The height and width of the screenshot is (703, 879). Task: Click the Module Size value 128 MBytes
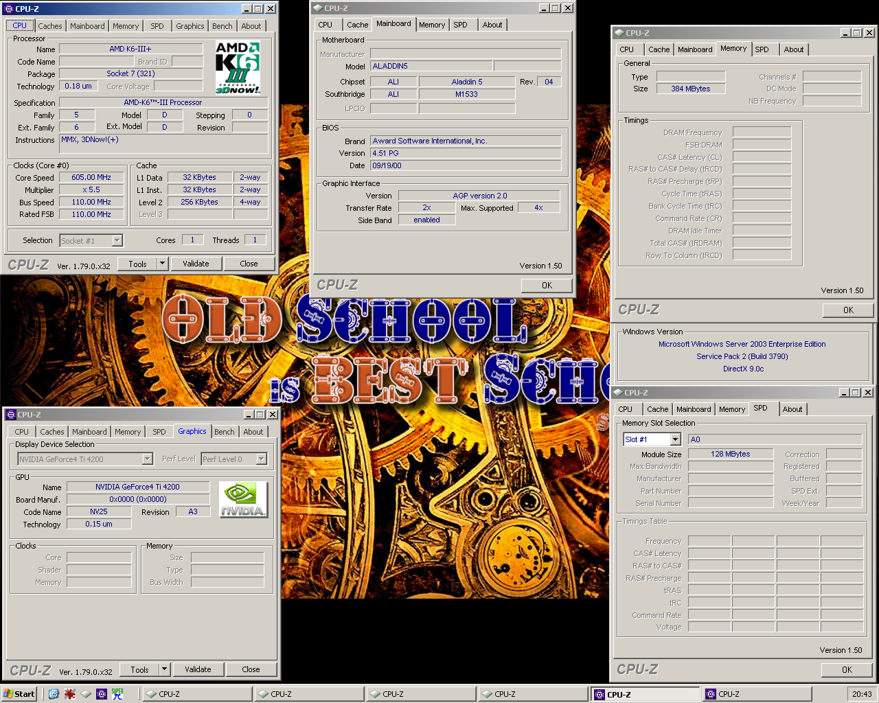731,454
